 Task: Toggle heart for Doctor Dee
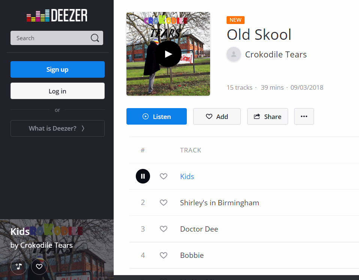point(164,229)
